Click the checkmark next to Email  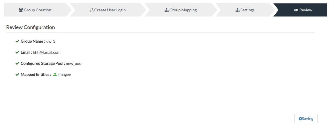click(17, 52)
